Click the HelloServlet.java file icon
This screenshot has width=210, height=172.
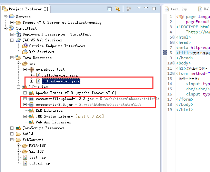coord(38,75)
